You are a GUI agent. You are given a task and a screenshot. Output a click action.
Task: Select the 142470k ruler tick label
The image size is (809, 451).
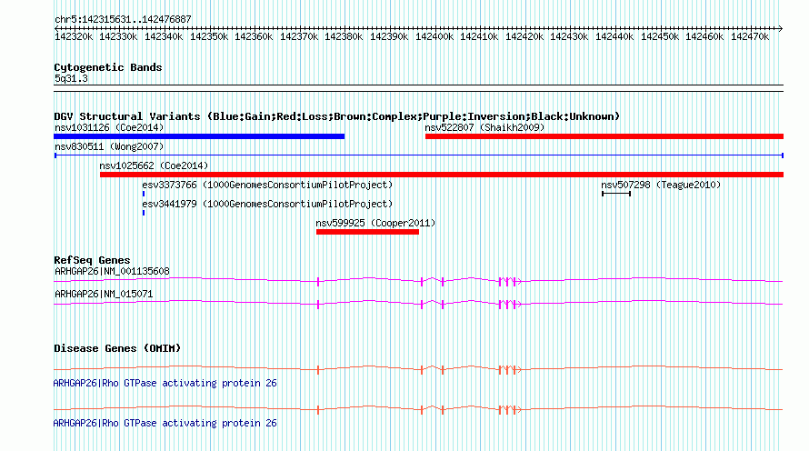(x=750, y=36)
